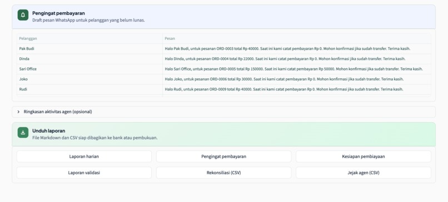448x202 pixels.
Task: Click the File Markdown dan CSV subtitle
Action: coord(95,138)
